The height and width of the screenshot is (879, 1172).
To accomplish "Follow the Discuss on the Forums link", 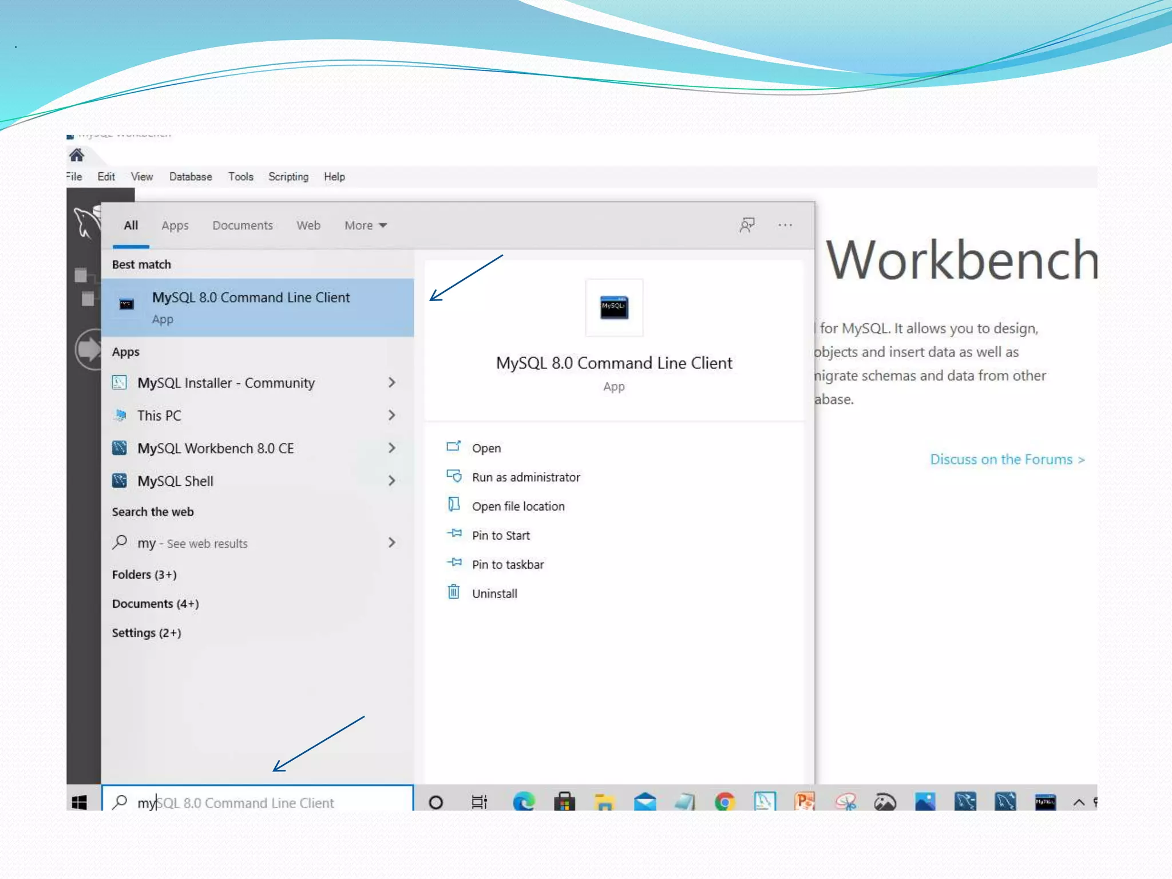I will [x=1007, y=460].
